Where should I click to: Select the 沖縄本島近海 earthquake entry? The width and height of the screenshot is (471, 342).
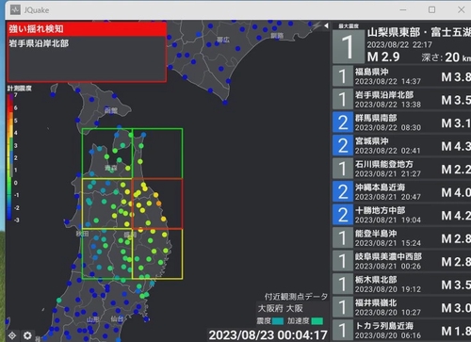[x=402, y=191]
